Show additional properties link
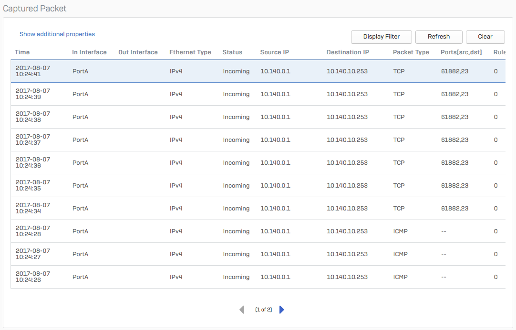 (x=57, y=34)
